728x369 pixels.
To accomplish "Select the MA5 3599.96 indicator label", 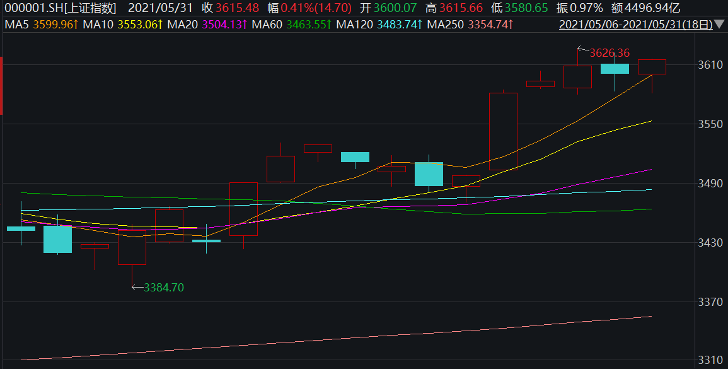I will tap(42, 25).
